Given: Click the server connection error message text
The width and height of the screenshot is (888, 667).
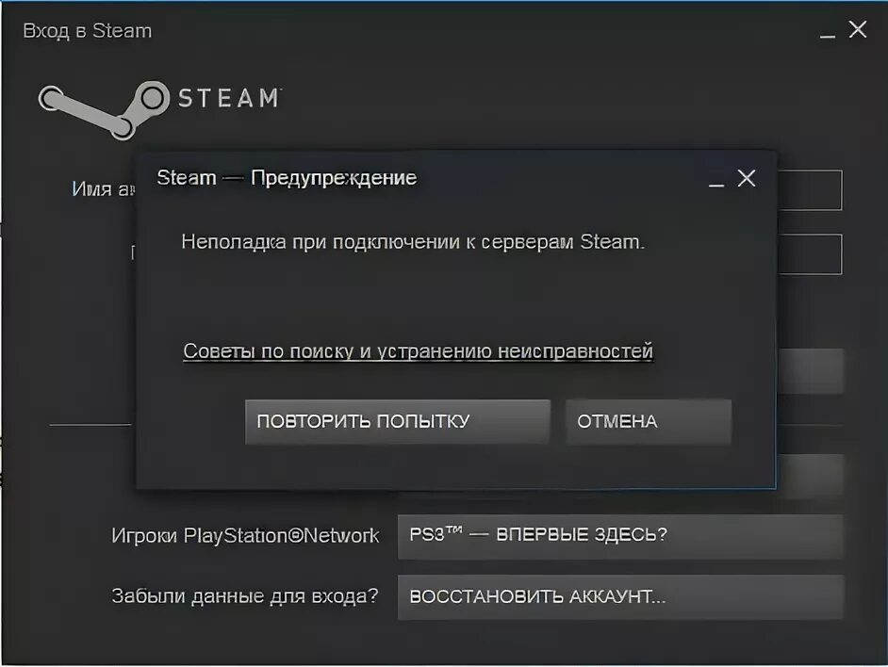Looking at the screenshot, I should pos(413,242).
